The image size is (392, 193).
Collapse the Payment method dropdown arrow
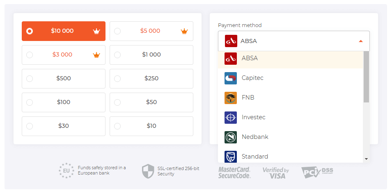coord(360,41)
